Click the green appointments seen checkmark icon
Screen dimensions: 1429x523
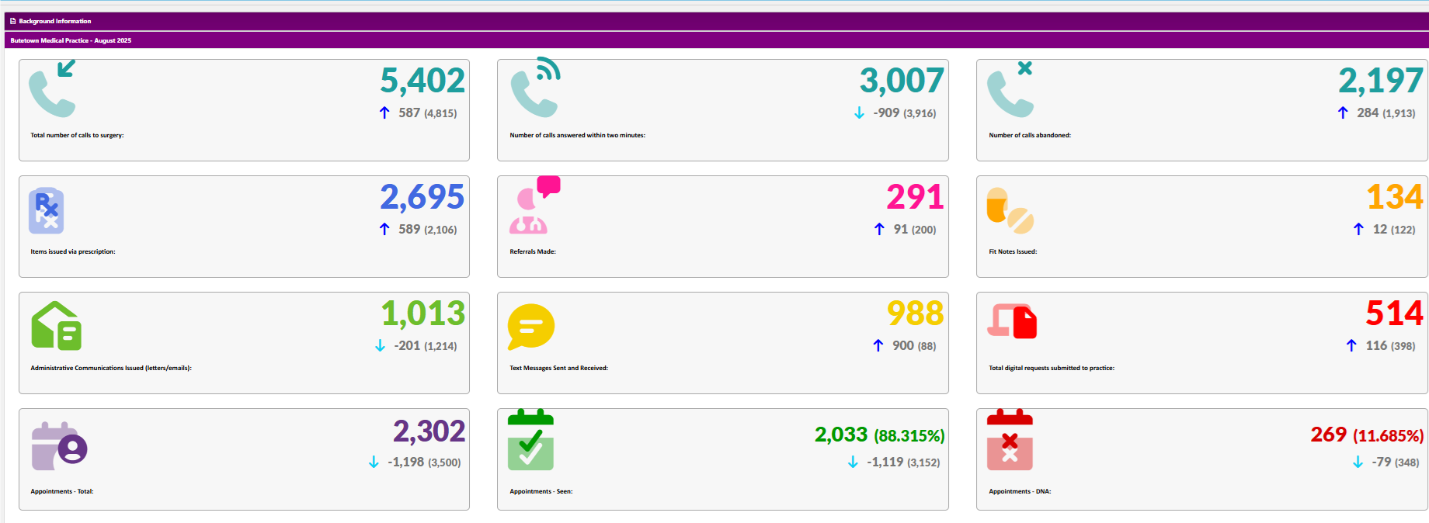click(530, 440)
